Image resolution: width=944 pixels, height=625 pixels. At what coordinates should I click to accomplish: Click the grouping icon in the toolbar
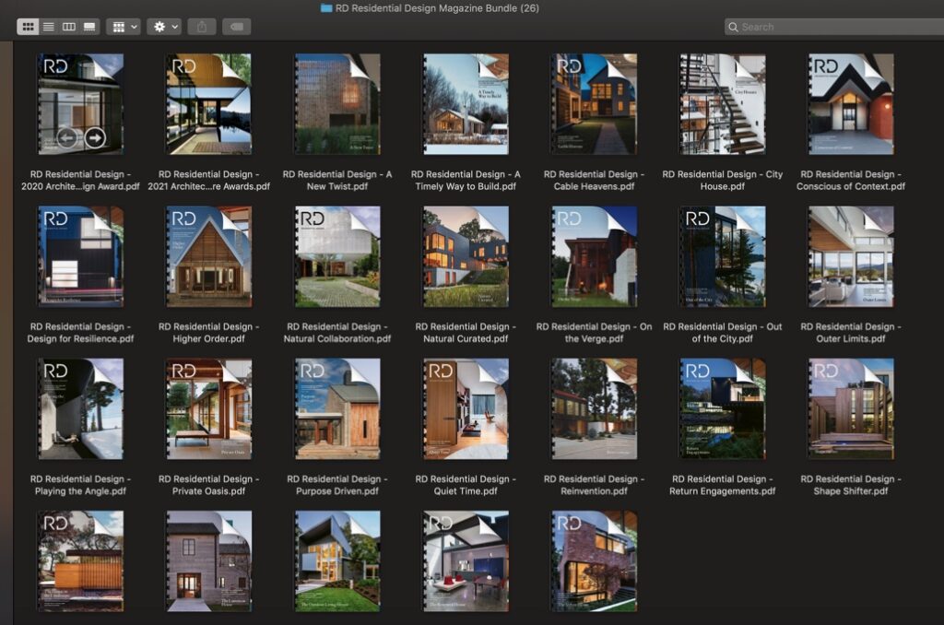click(121, 26)
